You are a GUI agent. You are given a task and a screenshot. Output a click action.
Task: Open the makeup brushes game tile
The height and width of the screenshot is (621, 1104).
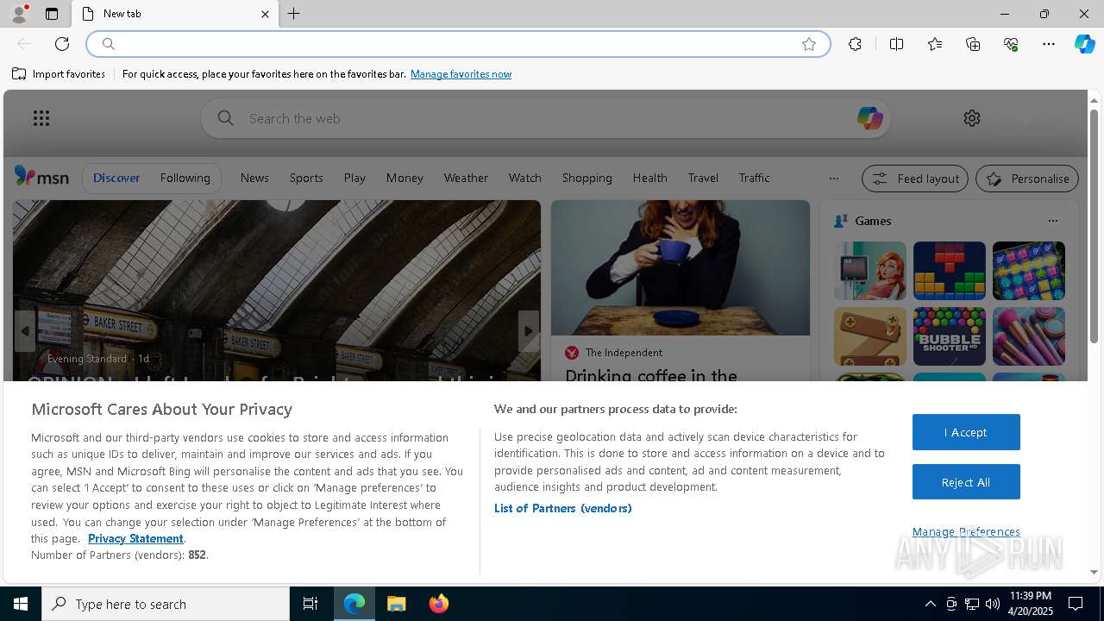(x=1029, y=336)
